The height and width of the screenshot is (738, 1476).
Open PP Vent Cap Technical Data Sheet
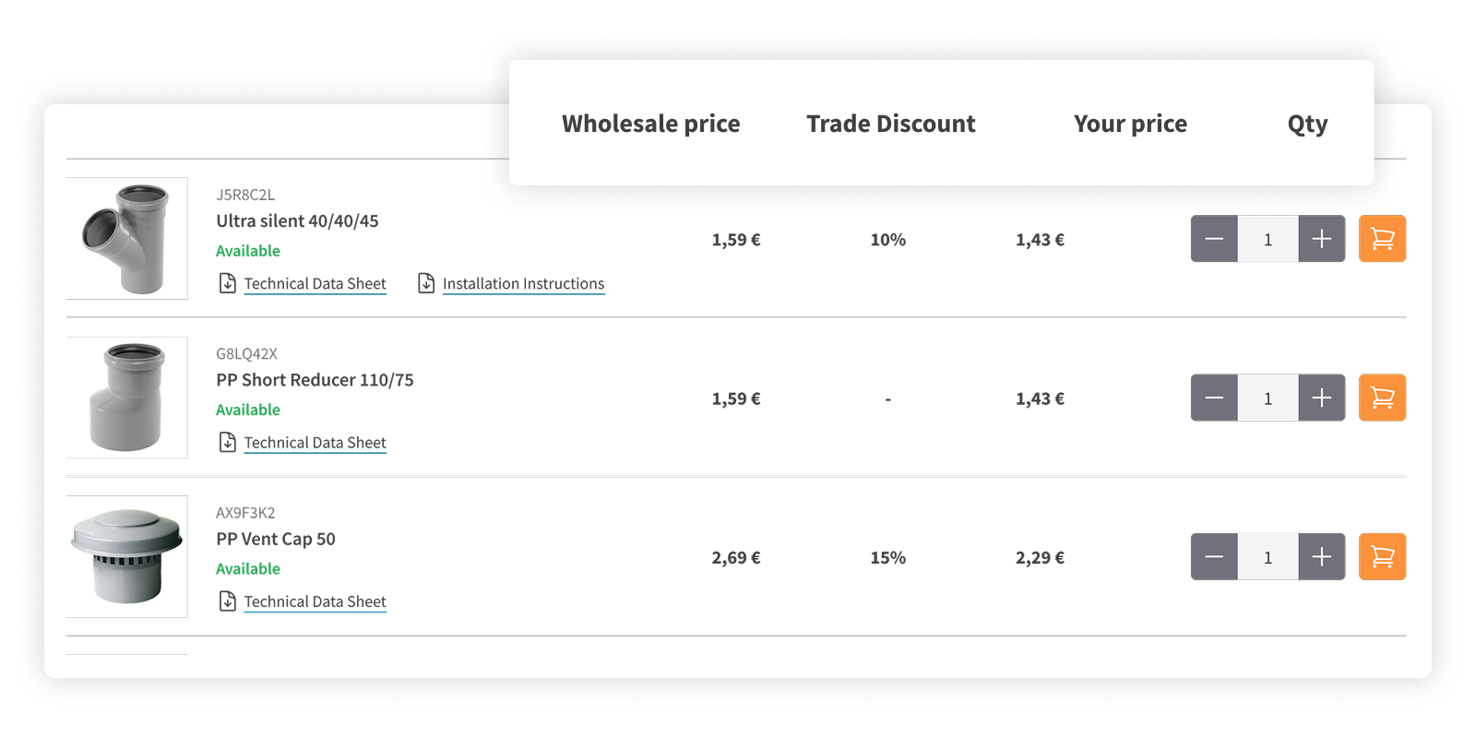click(315, 601)
